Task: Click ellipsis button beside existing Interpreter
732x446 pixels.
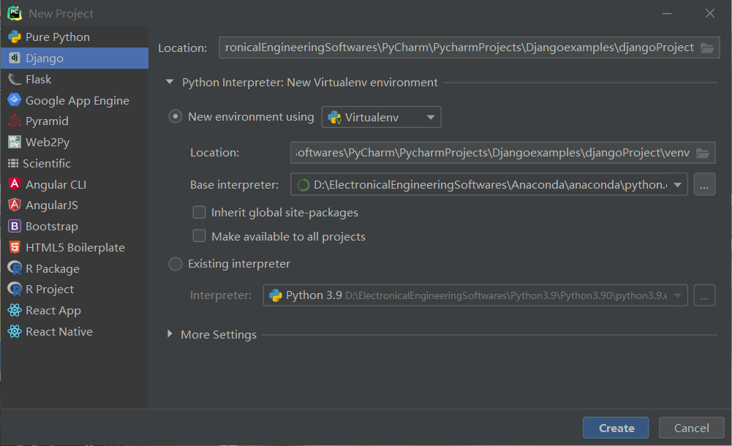Action: (704, 295)
